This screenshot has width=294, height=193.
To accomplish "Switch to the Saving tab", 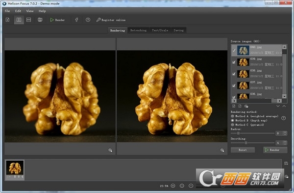I will pos(178,30).
